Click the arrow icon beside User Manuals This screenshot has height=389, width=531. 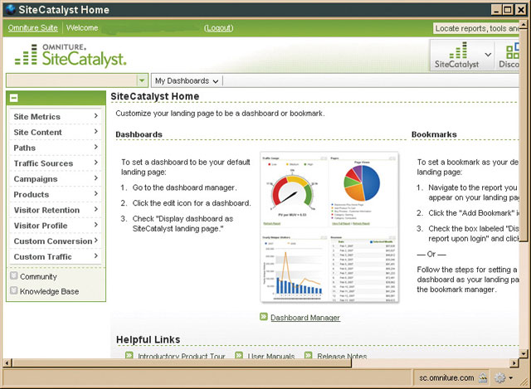coord(239,355)
